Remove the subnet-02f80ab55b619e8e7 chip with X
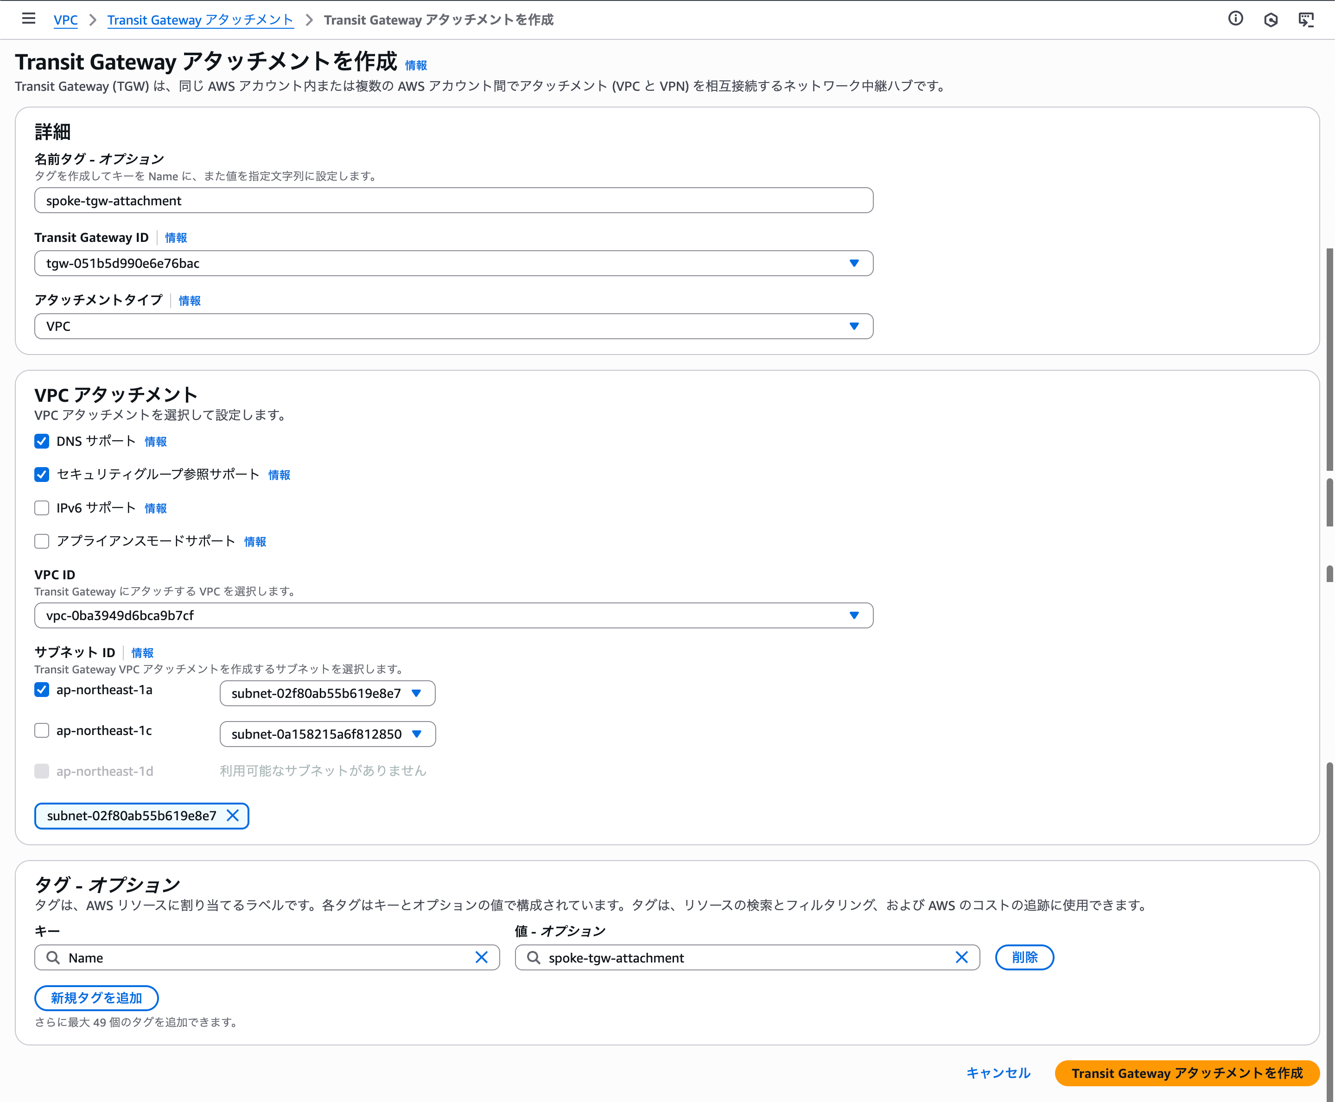The height and width of the screenshot is (1102, 1335). coord(233,816)
